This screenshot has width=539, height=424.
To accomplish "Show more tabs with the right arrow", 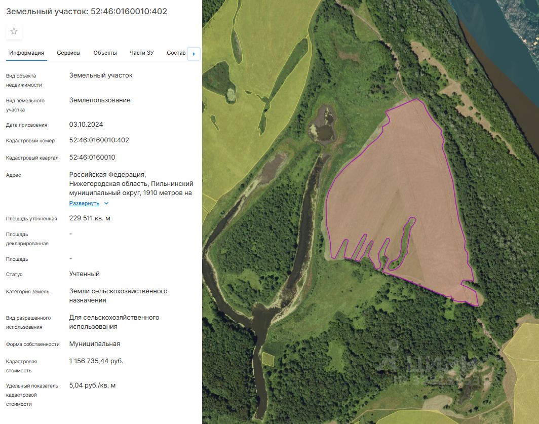I will (194, 54).
